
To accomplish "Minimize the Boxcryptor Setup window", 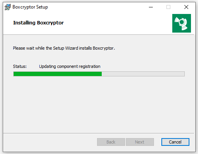I will click(151, 7).
